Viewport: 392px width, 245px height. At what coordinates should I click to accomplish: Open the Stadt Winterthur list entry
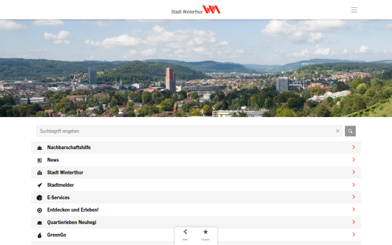[196, 172]
